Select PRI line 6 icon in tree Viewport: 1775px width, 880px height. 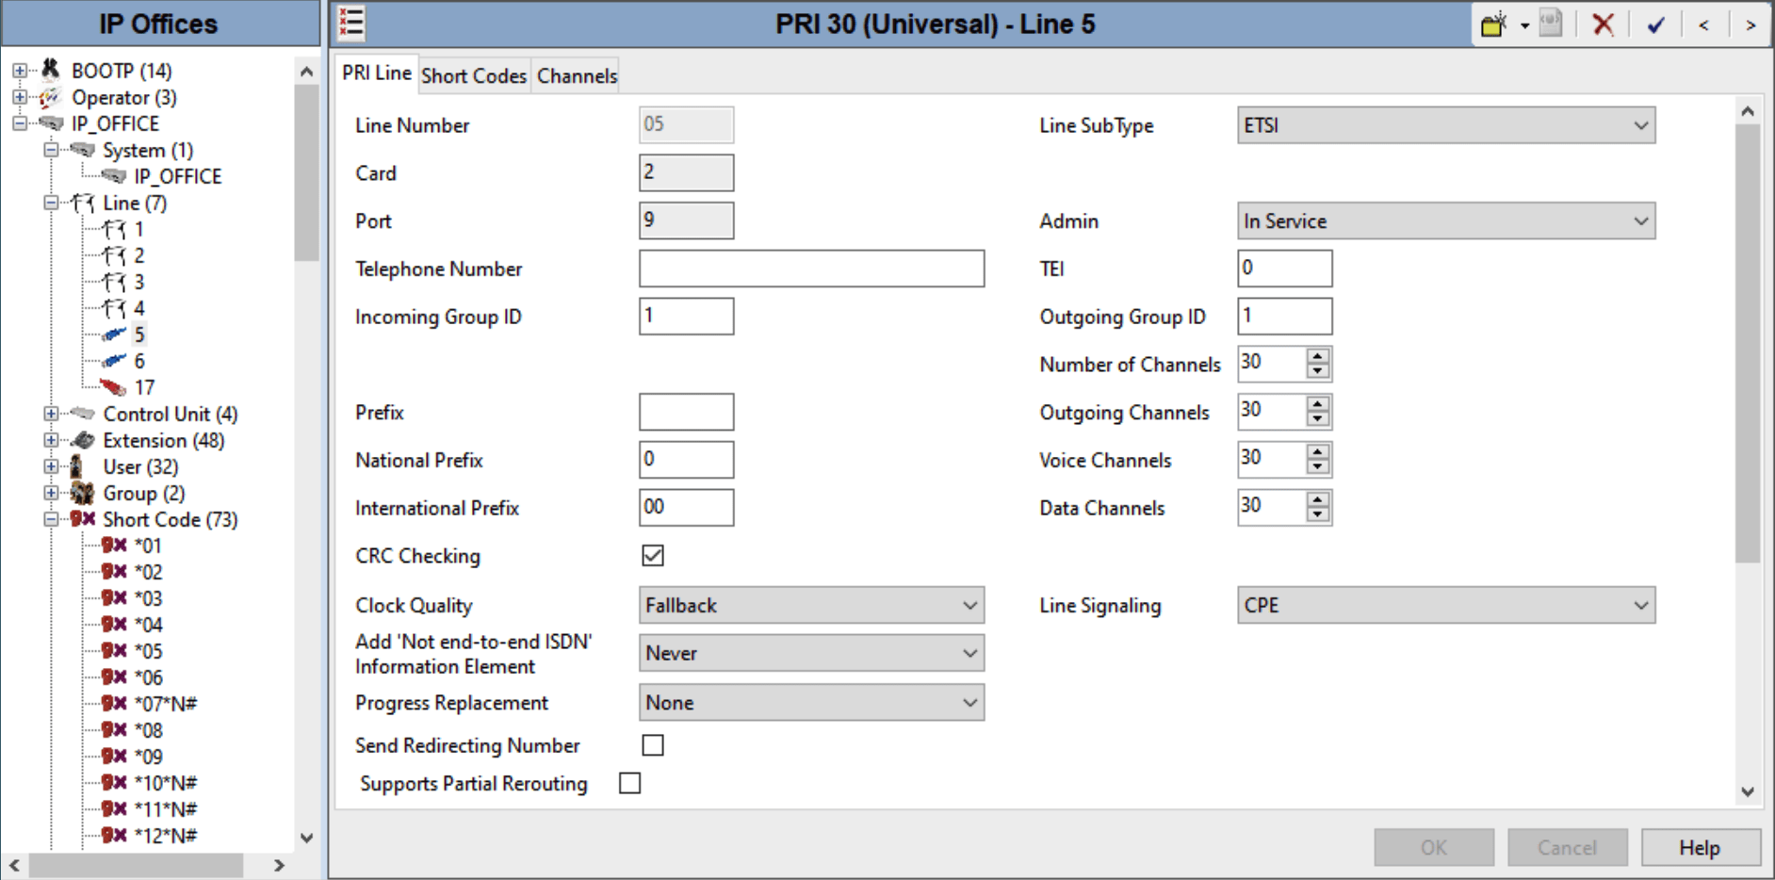tap(114, 361)
